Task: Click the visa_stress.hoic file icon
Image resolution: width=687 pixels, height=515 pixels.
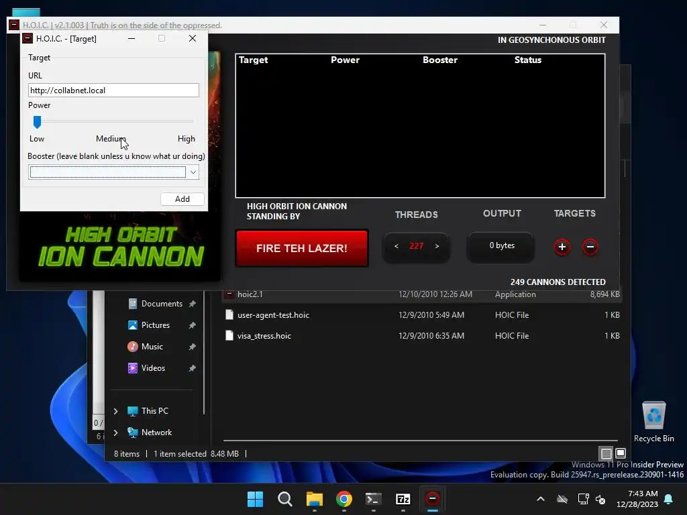Action: coord(229,335)
